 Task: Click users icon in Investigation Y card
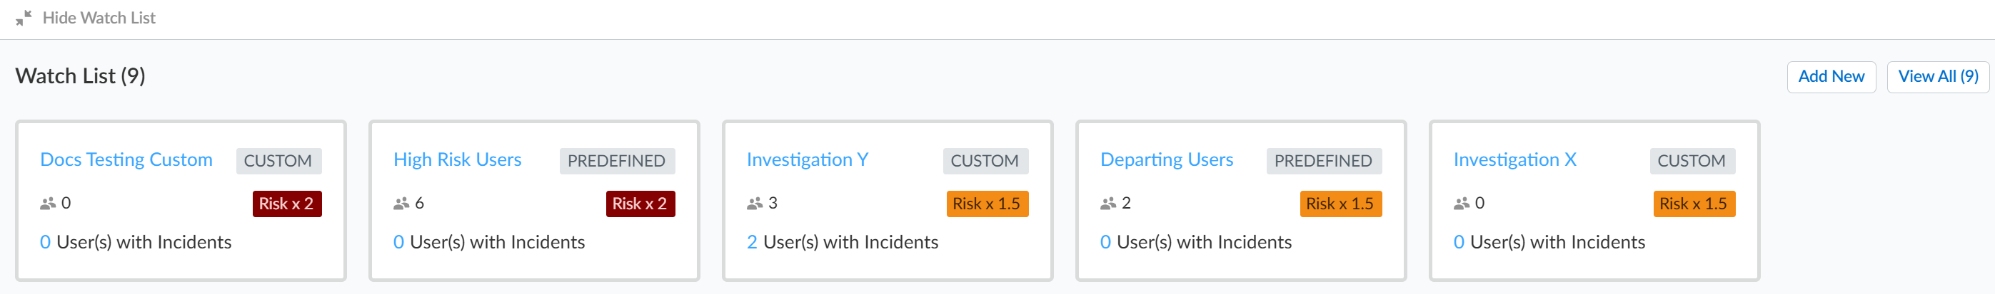pos(754,204)
